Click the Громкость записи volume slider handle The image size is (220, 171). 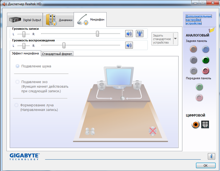click(97, 34)
